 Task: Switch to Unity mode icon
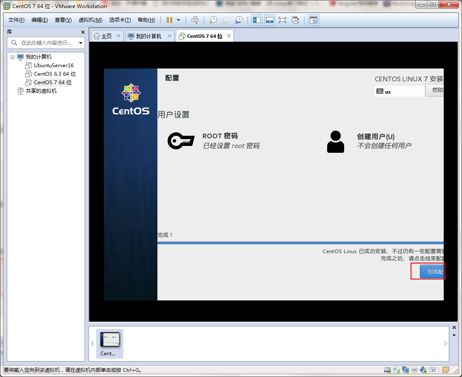click(295, 20)
